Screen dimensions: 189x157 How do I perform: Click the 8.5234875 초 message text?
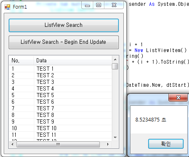click(151, 120)
